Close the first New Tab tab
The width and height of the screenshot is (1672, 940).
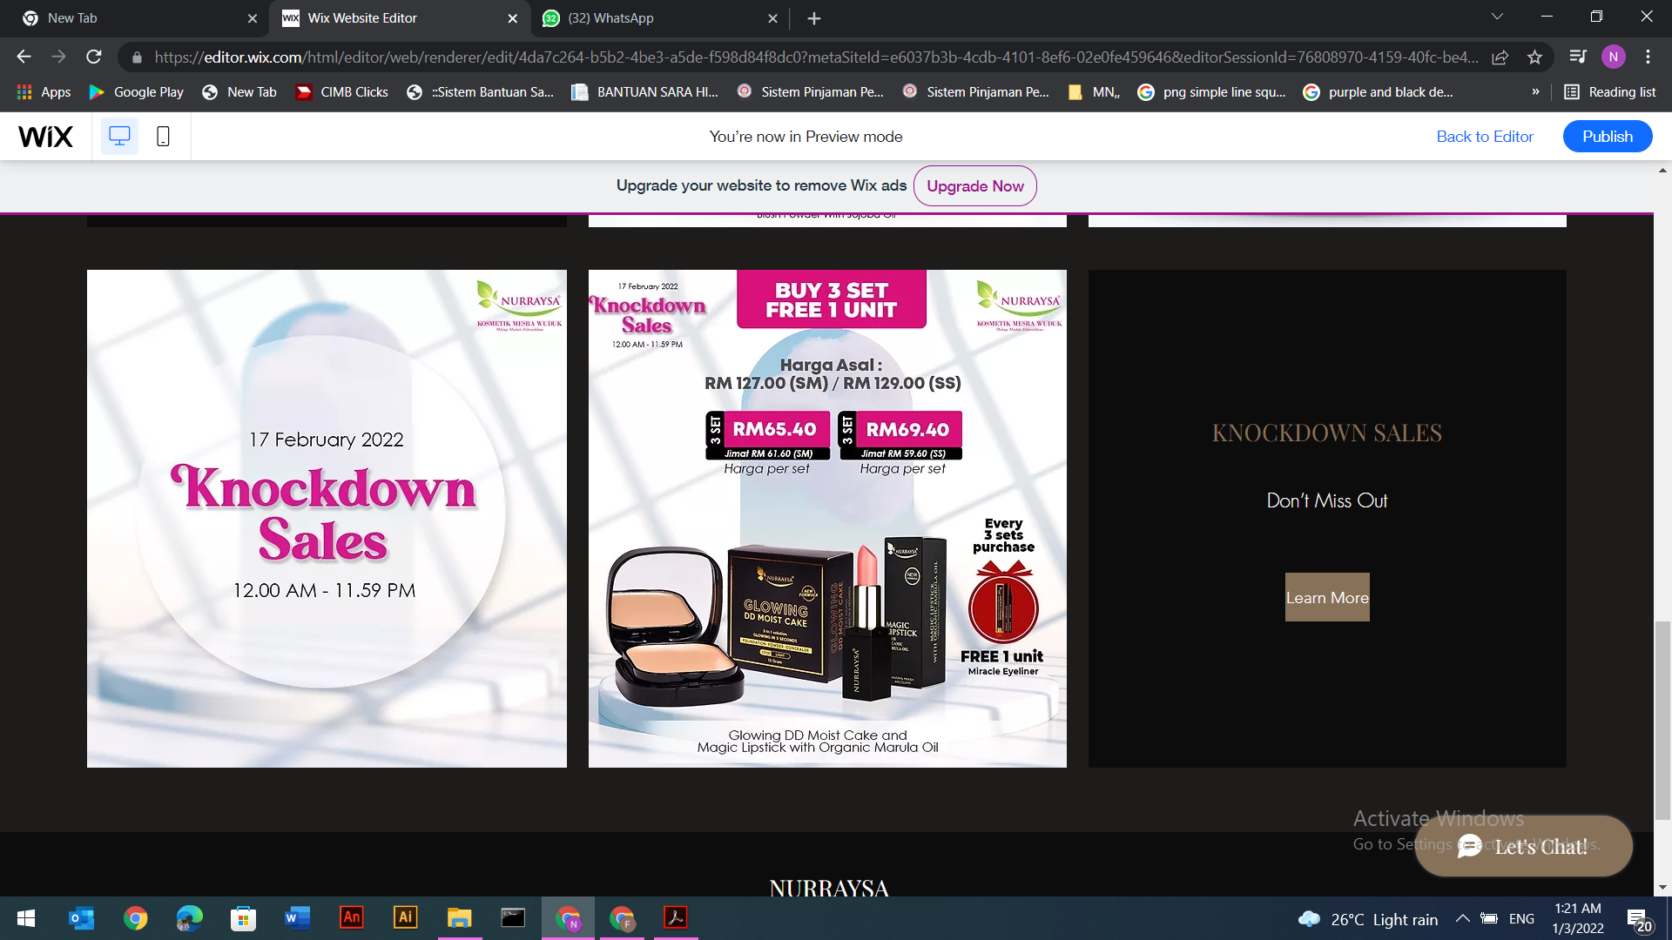click(x=252, y=18)
